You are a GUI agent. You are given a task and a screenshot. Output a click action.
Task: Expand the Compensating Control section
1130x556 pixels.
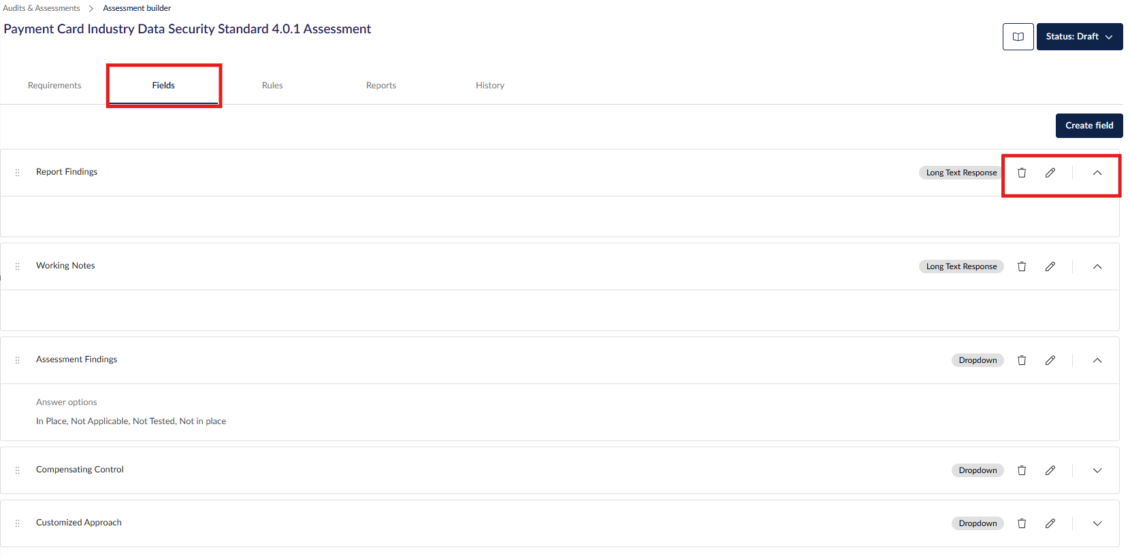tap(1097, 470)
